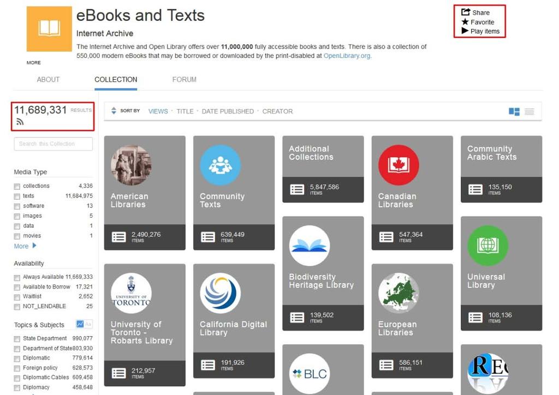Open European Libraries title link
This screenshot has height=395, width=559.
coord(397,328)
